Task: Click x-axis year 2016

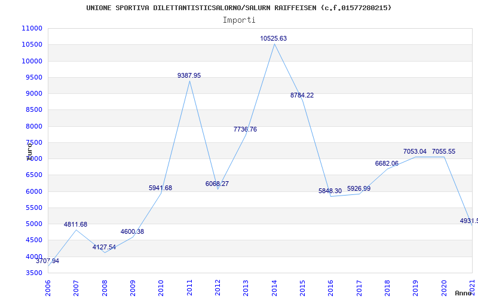Action: pos(331,288)
